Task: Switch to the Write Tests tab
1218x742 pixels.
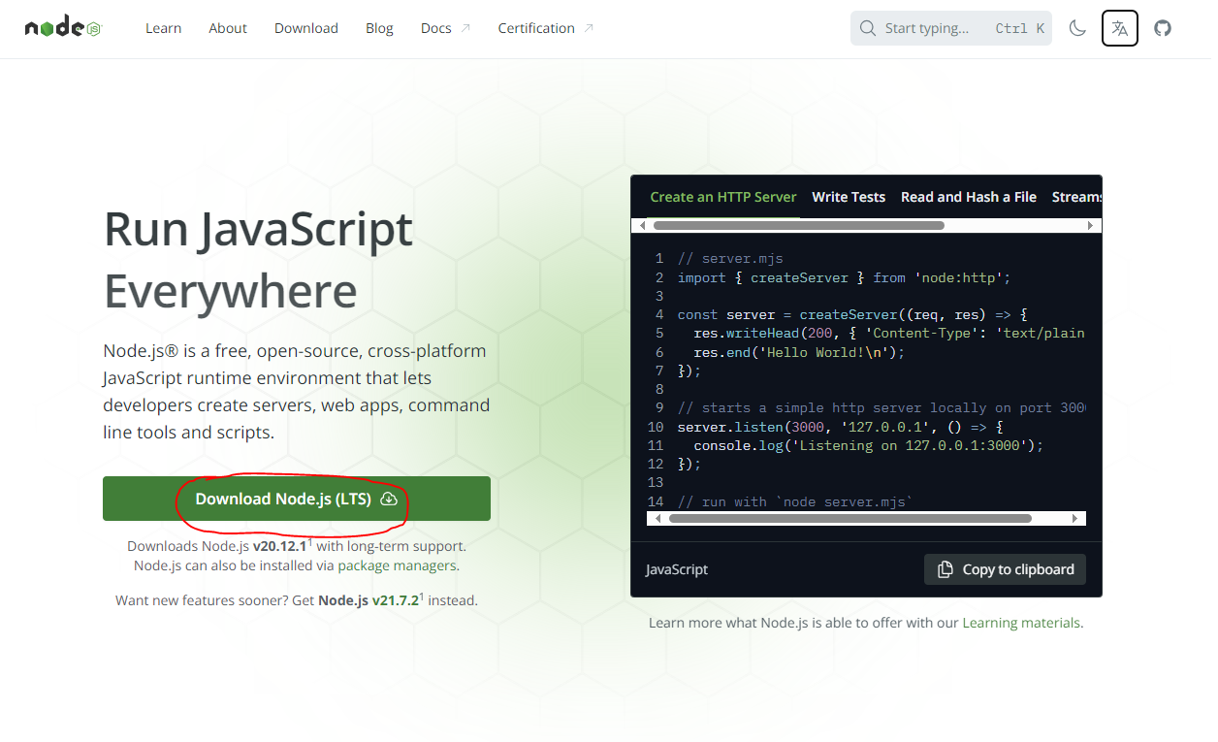Action: pyautogui.click(x=849, y=197)
